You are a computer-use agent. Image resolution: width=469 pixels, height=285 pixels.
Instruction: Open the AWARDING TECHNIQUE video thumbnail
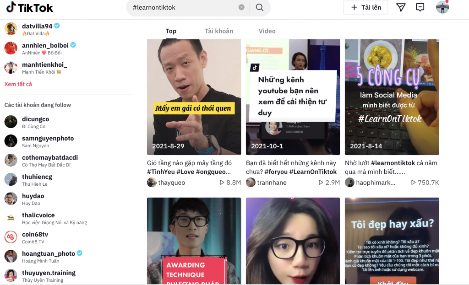[194, 241]
